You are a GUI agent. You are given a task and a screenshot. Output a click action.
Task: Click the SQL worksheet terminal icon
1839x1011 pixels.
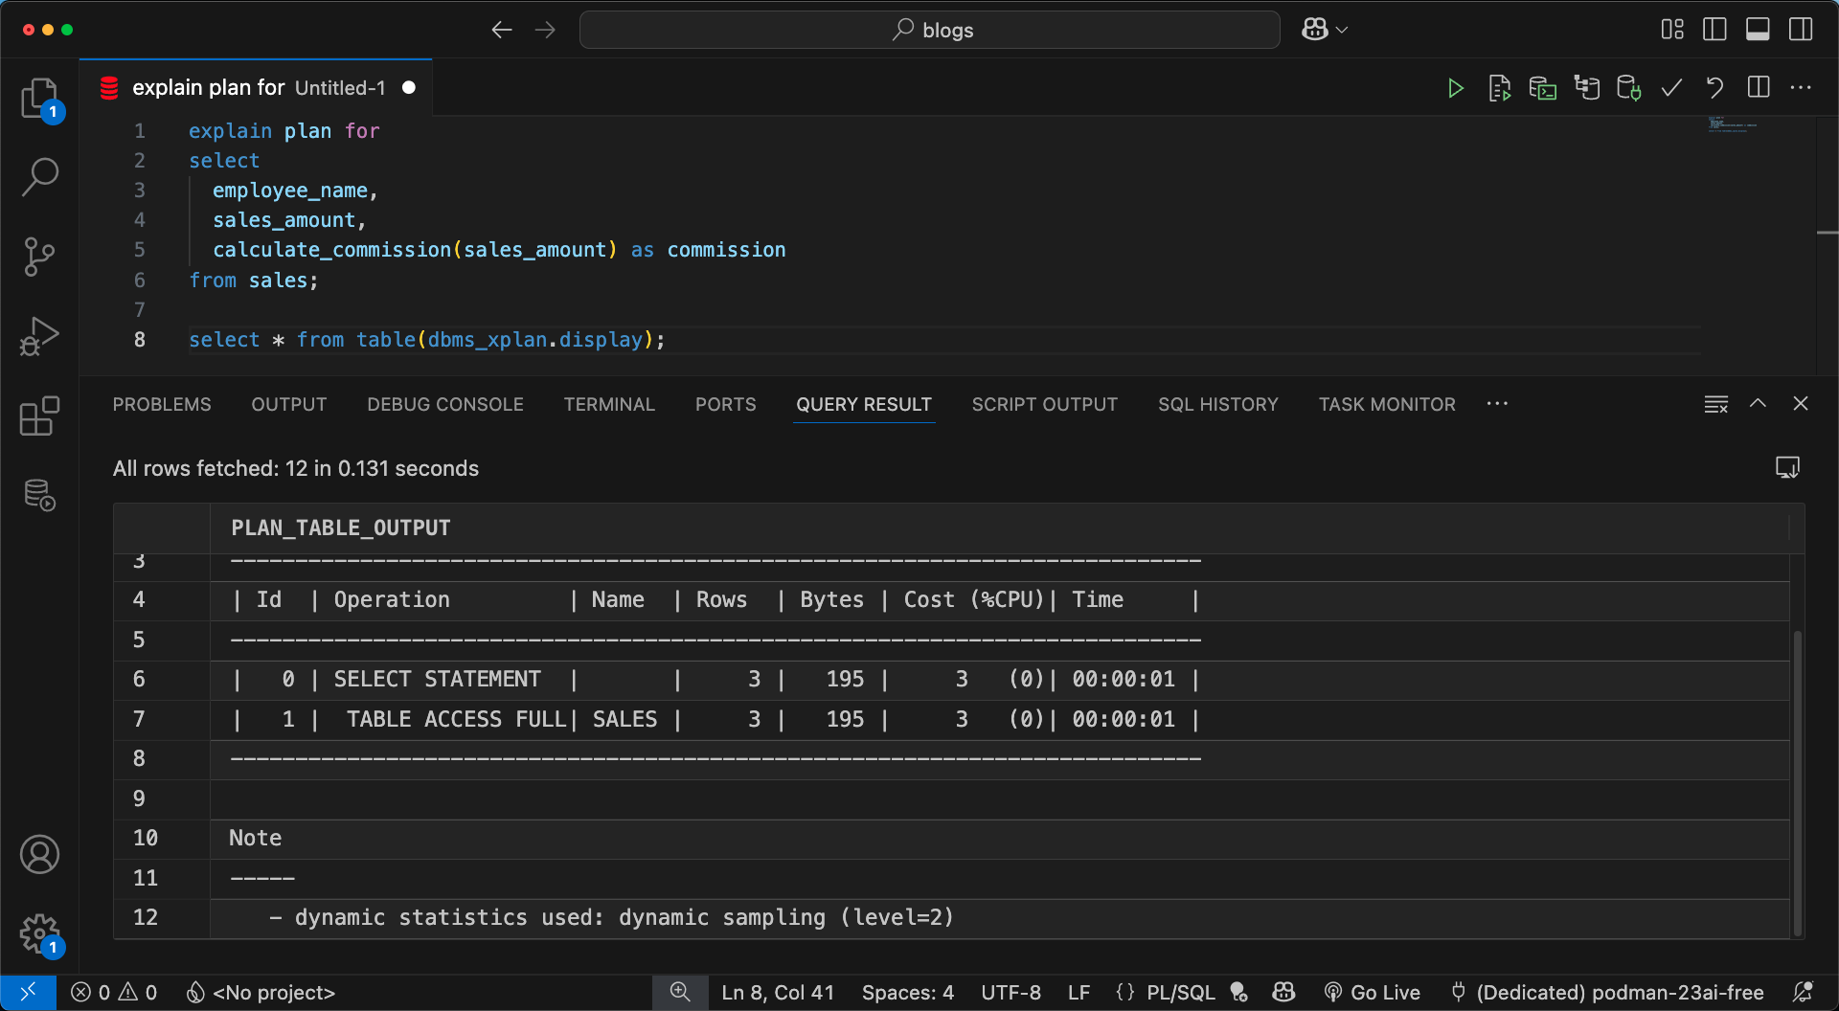click(x=1542, y=88)
